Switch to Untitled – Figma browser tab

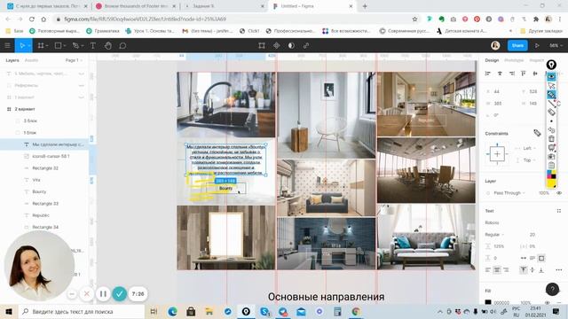pos(312,6)
